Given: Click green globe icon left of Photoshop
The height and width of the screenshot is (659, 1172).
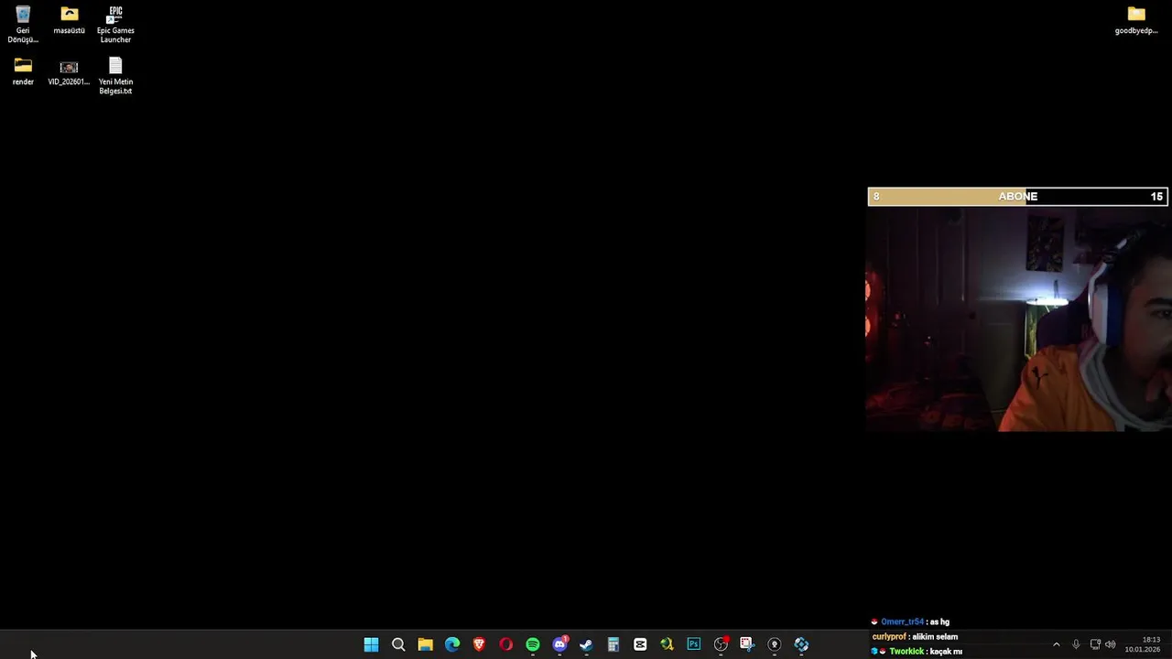Looking at the screenshot, I should pyautogui.click(x=667, y=644).
